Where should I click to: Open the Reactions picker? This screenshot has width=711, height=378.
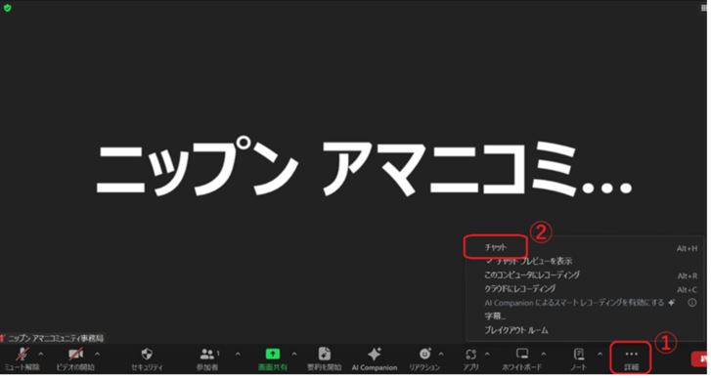[x=424, y=359]
